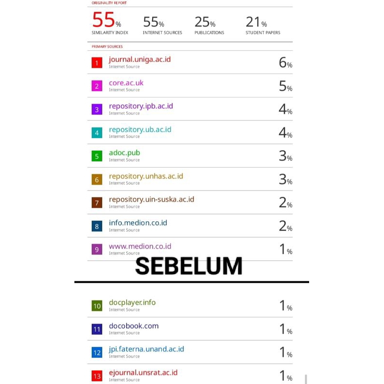
Task: Open the core.ac.uk source link
Action: 126,83
